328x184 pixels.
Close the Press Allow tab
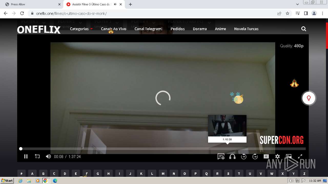(59, 4)
